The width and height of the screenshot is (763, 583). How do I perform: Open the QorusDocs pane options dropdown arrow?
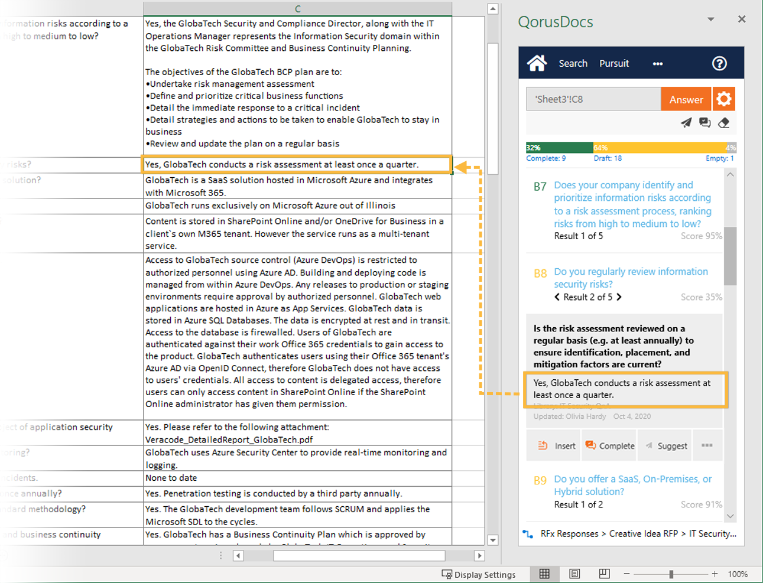tap(710, 19)
